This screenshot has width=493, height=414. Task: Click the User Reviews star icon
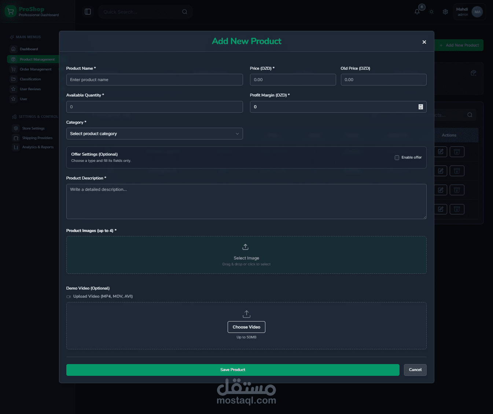click(13, 89)
